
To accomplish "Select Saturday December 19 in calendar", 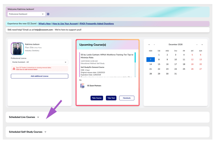I will coord(192,64).
